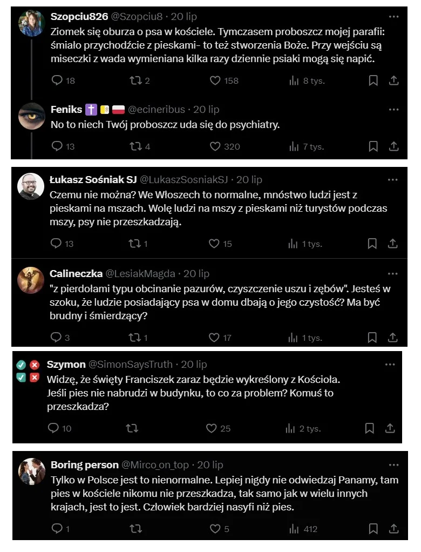Visit the @LukaszSosniakSJ profile handle
Screen dimensions: 421x552
pos(184,179)
